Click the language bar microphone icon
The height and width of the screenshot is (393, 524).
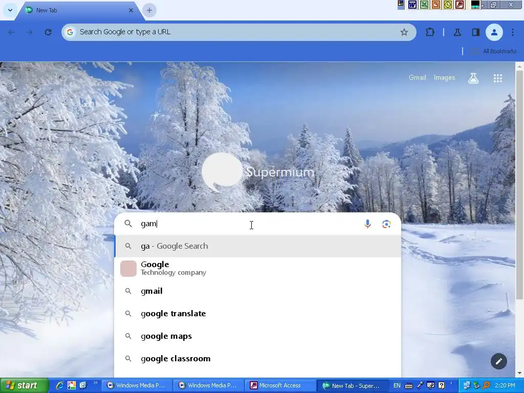point(420,385)
